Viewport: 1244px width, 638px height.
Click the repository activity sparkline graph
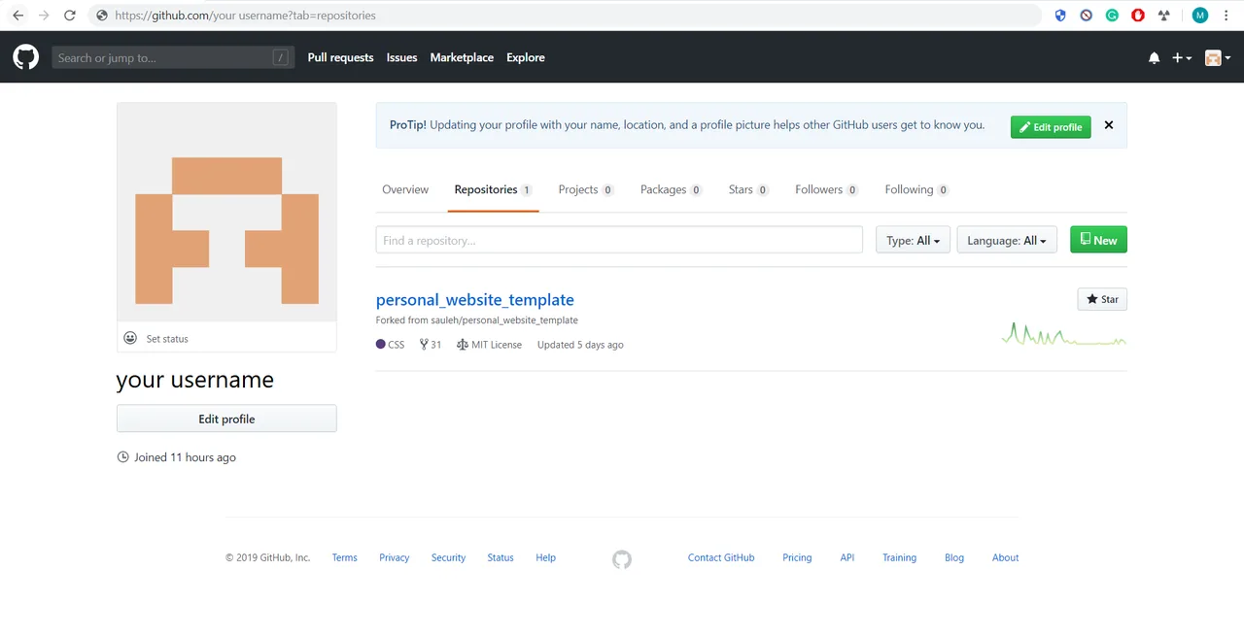coord(1064,334)
